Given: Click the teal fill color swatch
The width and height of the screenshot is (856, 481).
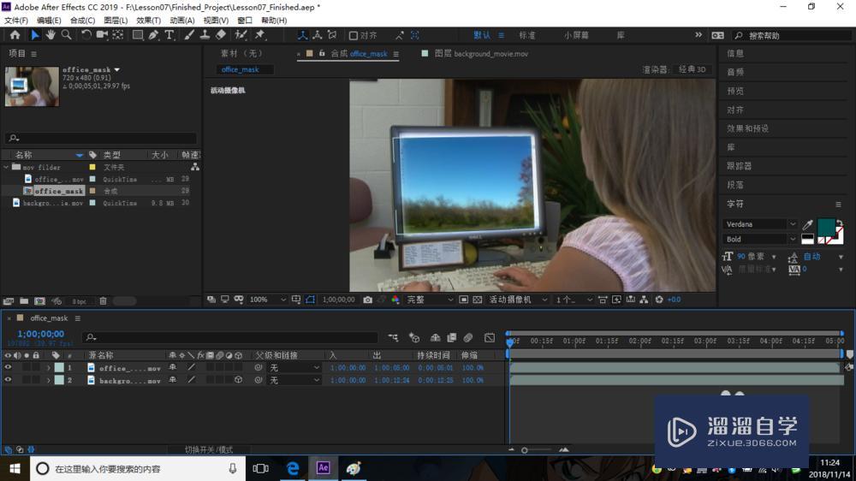Looking at the screenshot, I should pos(826,227).
